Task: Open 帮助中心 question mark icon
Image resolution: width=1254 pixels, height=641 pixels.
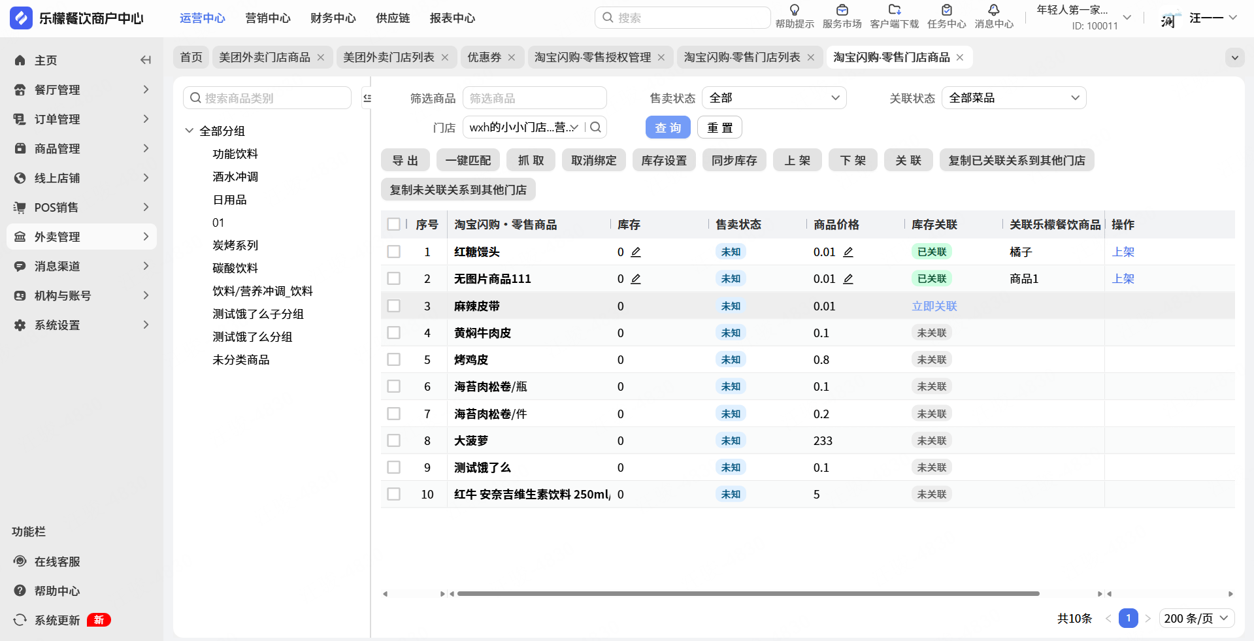Action: (20, 591)
